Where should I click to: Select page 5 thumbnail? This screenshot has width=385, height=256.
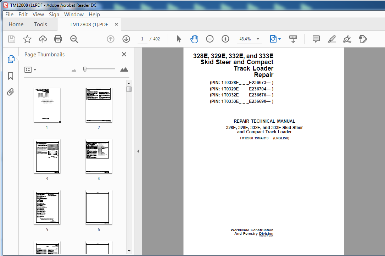(47, 207)
